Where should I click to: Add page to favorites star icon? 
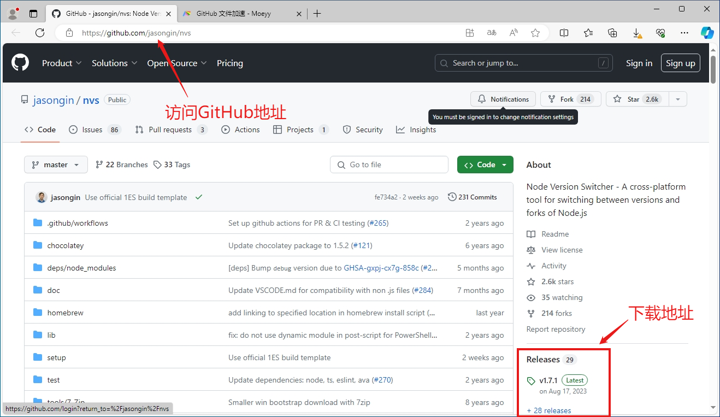click(535, 33)
